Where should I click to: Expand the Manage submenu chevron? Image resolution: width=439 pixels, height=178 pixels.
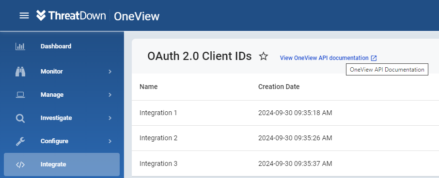coord(110,95)
